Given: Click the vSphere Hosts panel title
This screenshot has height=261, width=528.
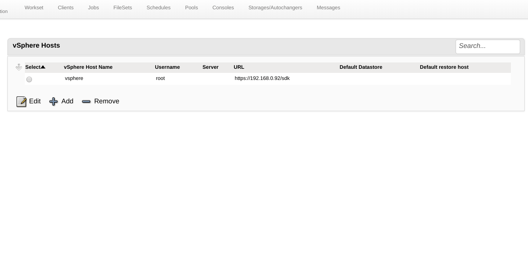Looking at the screenshot, I should click(x=36, y=45).
